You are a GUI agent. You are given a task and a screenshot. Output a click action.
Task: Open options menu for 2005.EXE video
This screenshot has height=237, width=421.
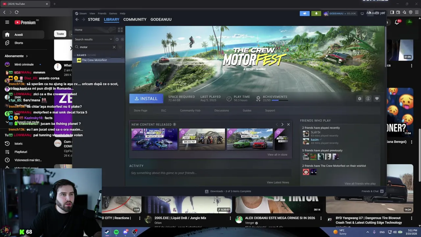[x=230, y=218]
